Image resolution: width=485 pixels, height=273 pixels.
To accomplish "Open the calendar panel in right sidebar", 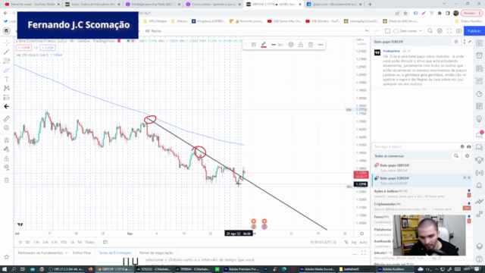I will [479, 106].
